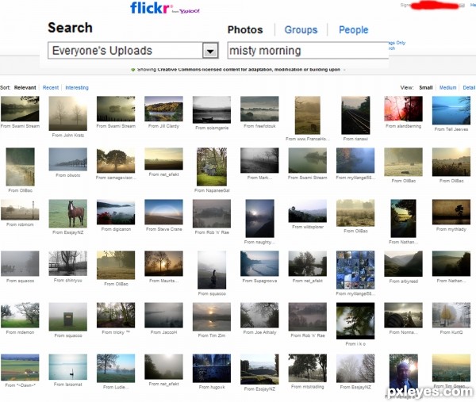This screenshot has width=476, height=402.
Task: Open garden shed photo from NapaneeGal
Action: [x=212, y=167]
